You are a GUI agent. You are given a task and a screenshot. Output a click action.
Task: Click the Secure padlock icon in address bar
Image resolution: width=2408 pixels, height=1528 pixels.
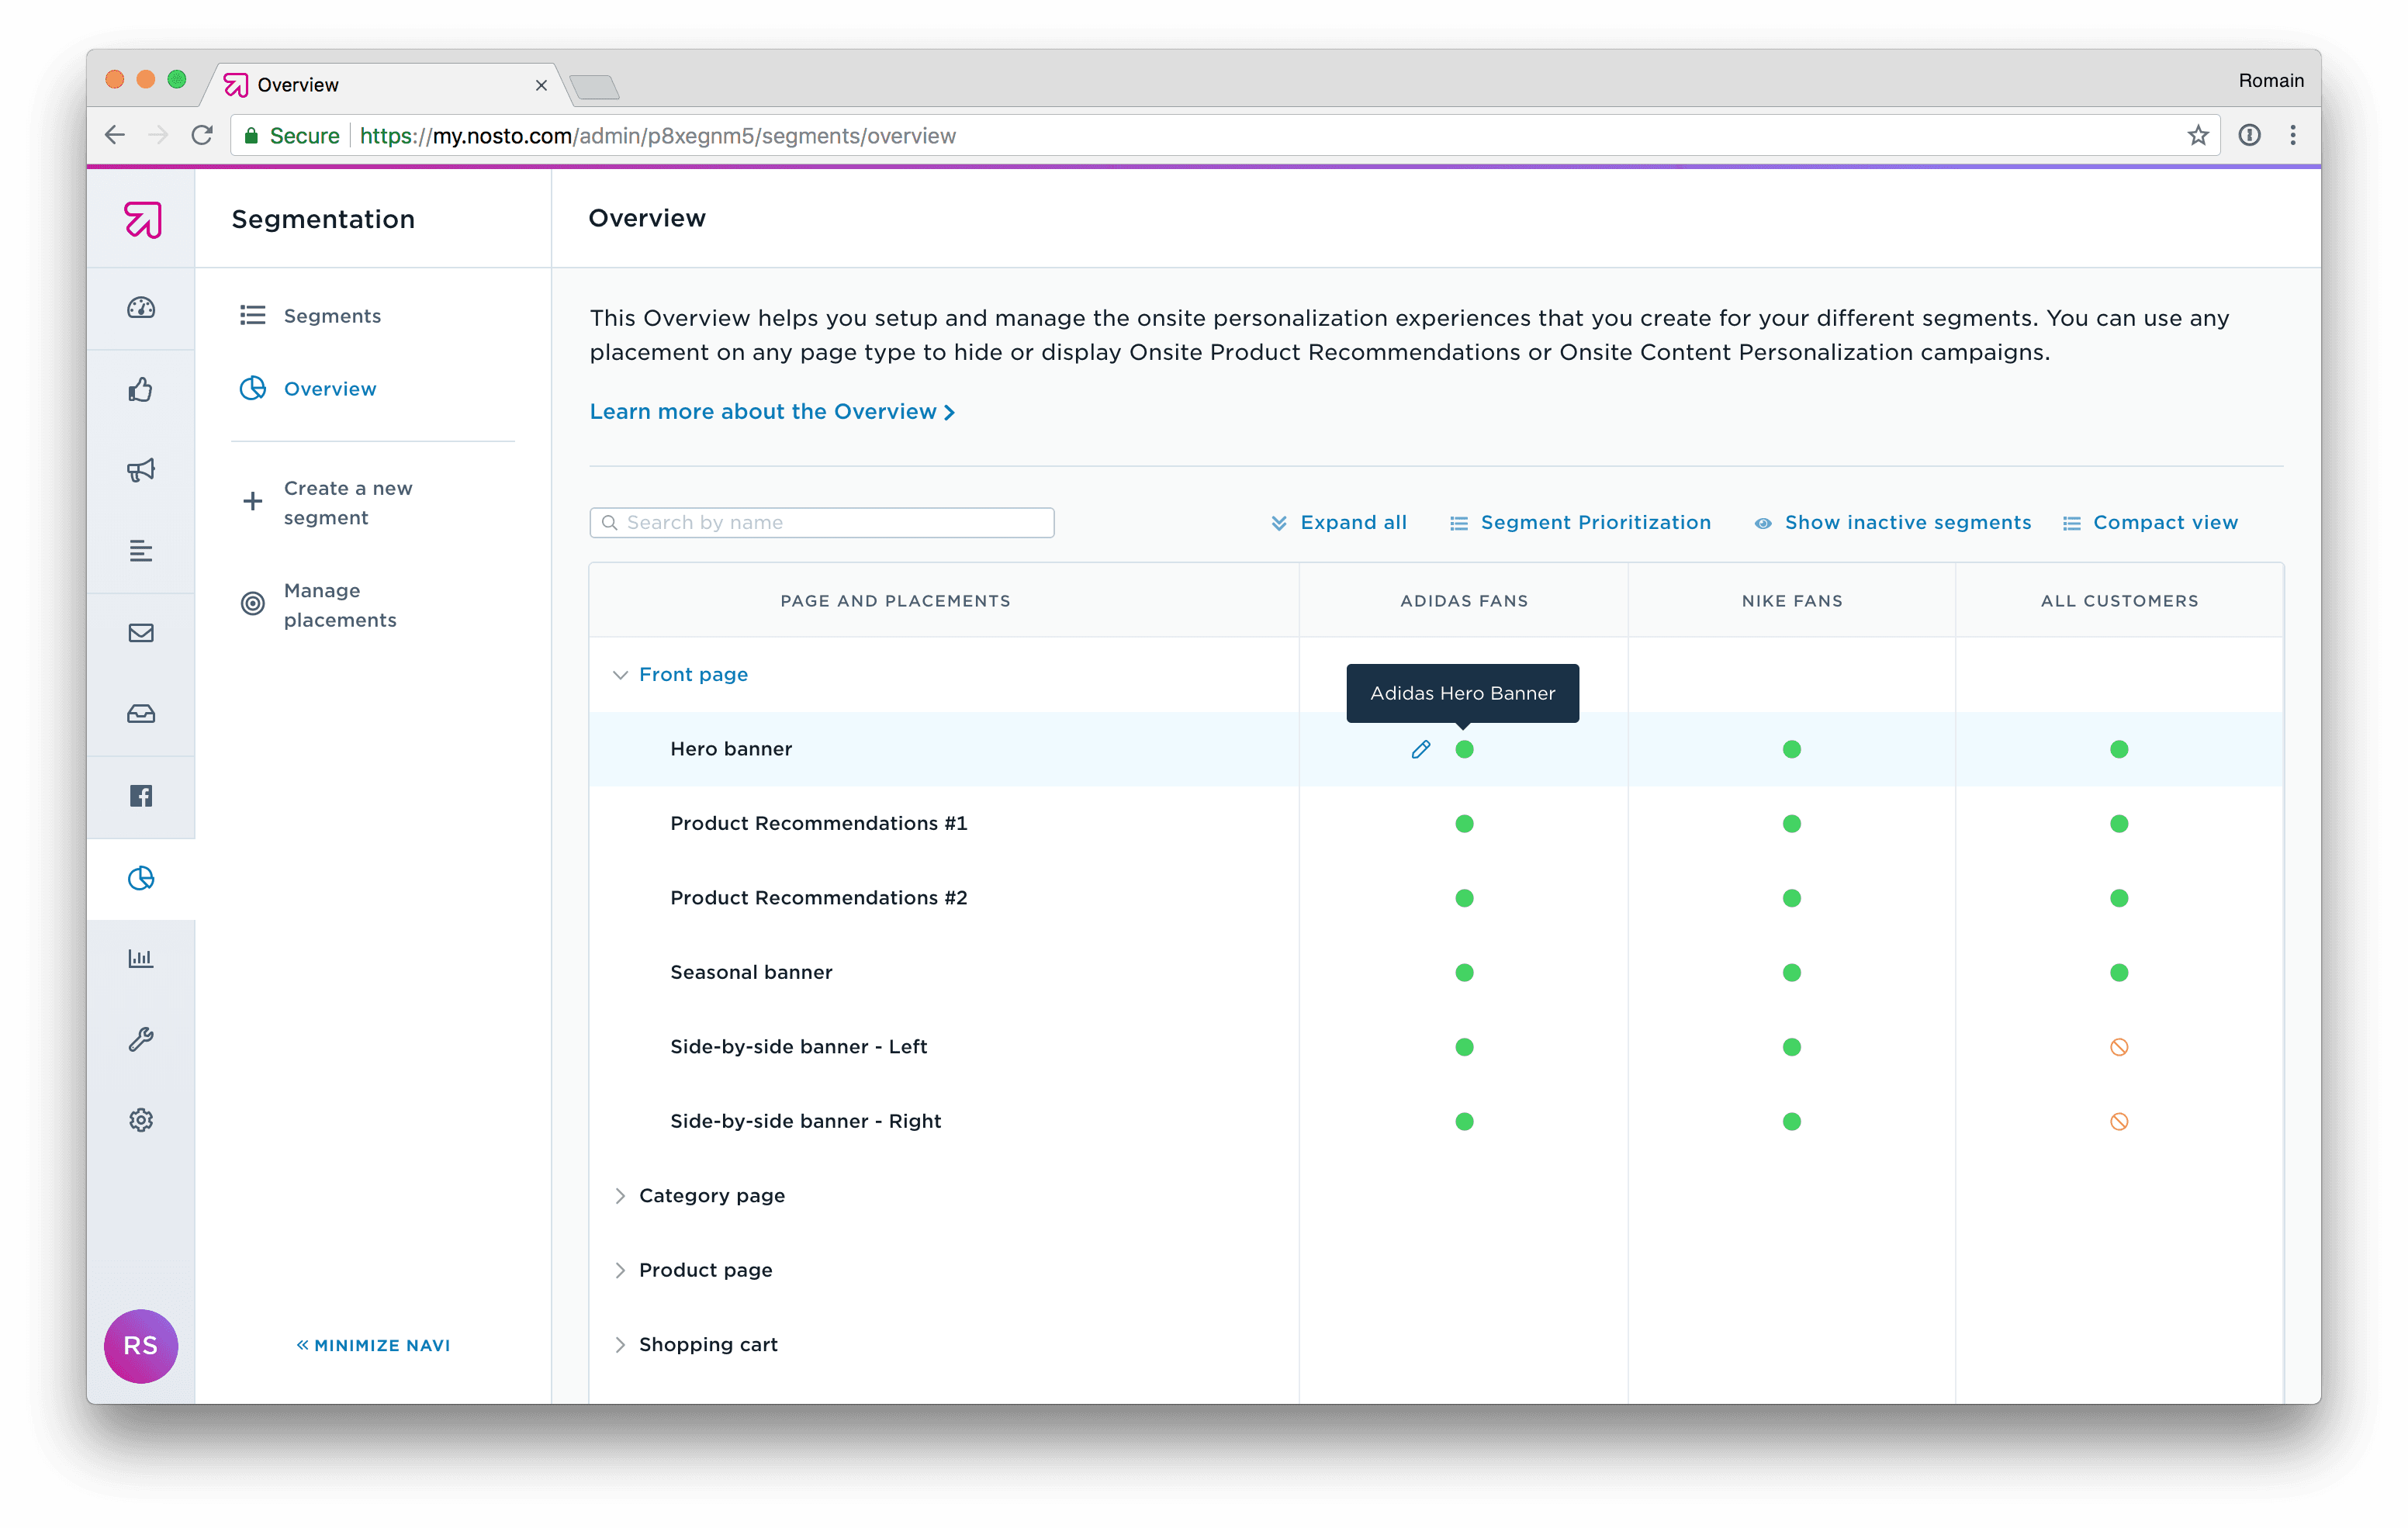251,135
